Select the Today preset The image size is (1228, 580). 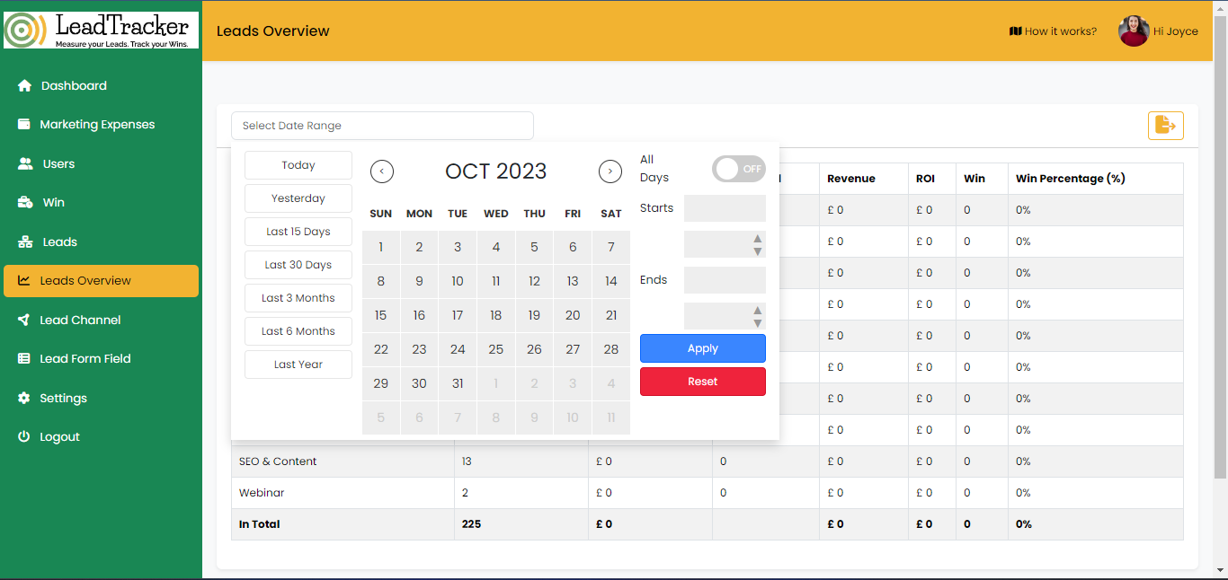point(298,165)
